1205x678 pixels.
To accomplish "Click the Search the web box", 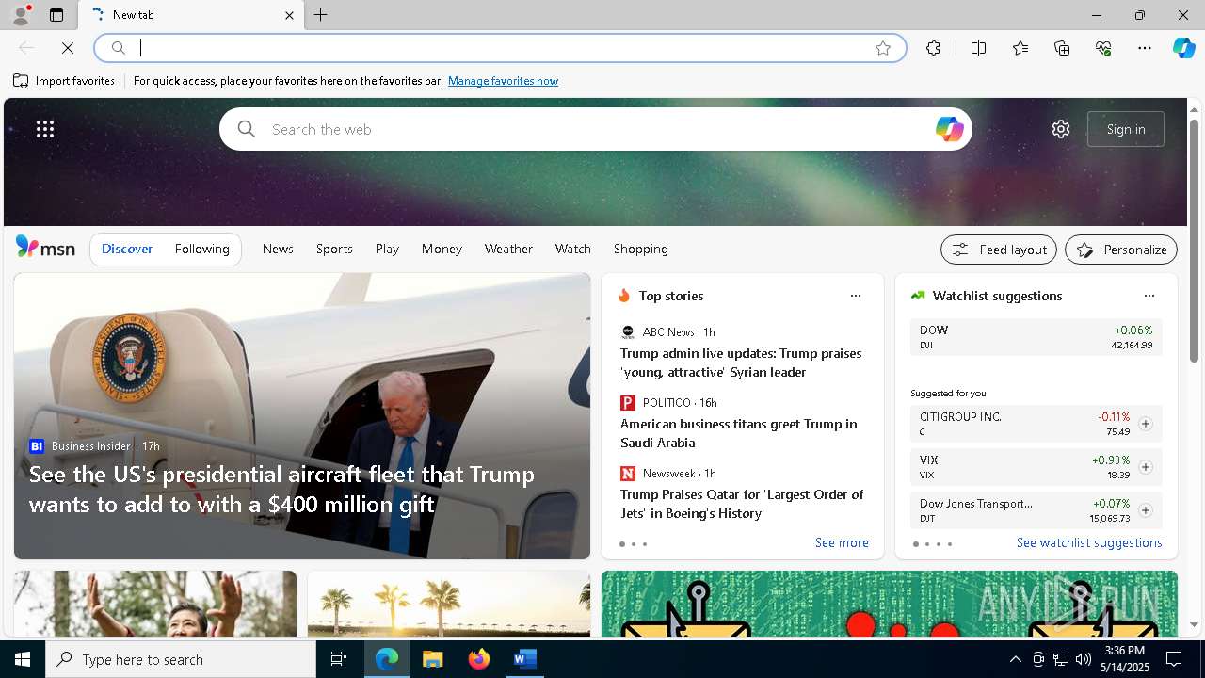I will tap(595, 129).
